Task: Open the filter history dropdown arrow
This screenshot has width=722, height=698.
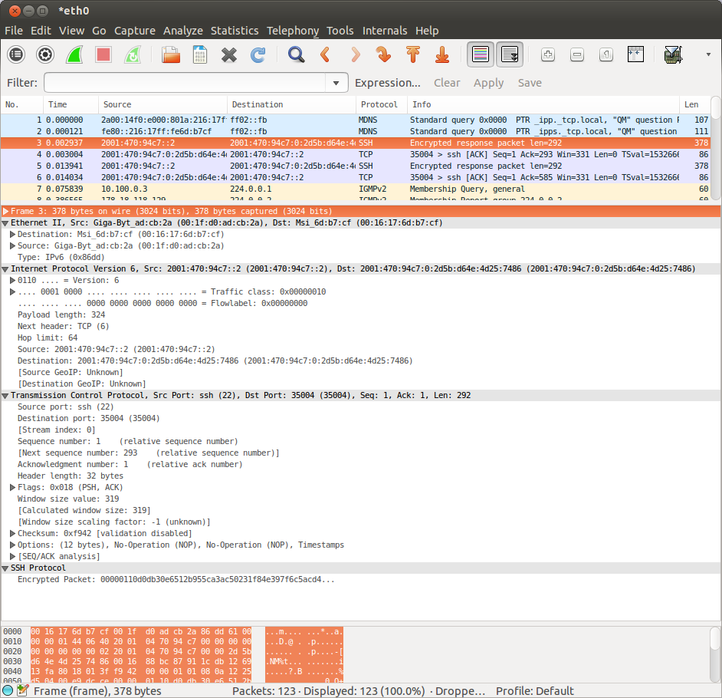Action: [336, 83]
